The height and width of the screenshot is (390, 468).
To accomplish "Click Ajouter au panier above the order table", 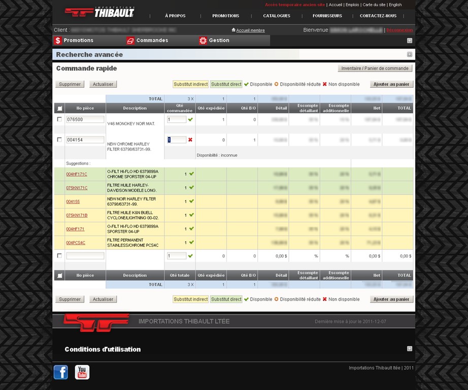I will [391, 84].
